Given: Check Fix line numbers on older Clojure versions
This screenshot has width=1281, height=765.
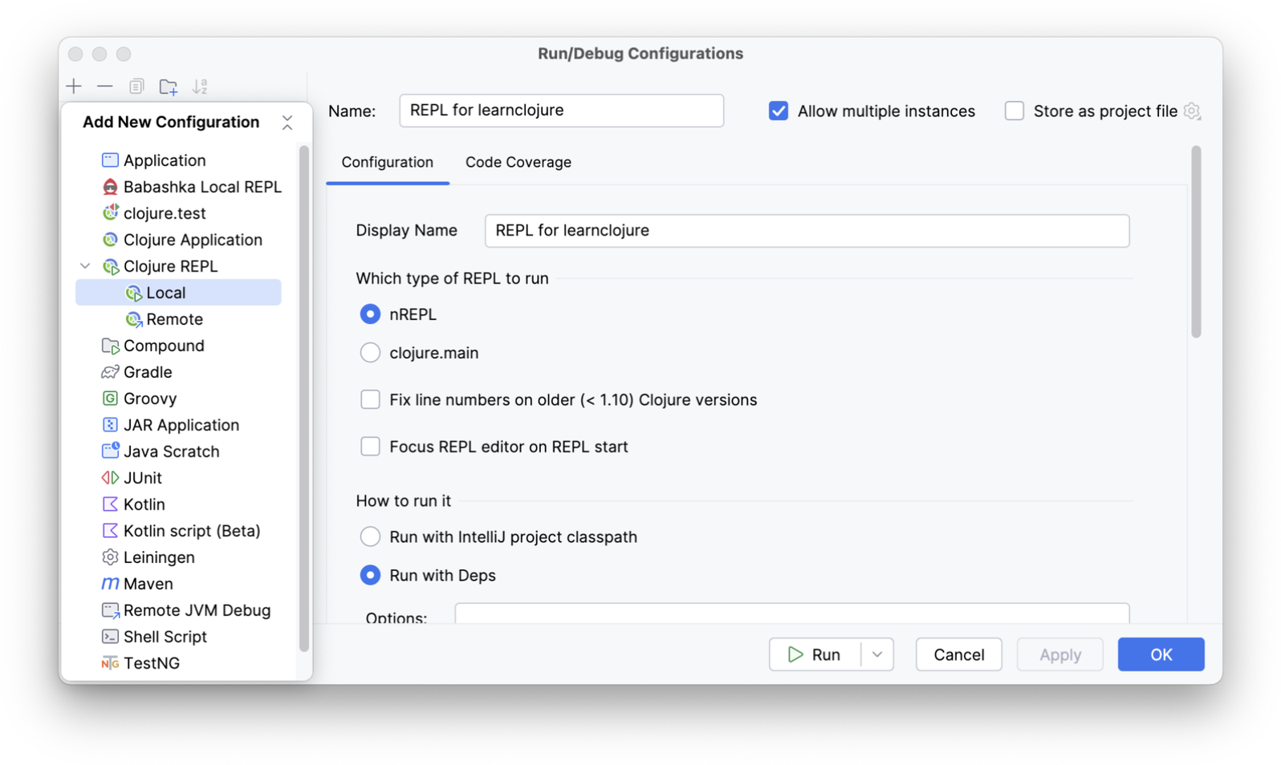Looking at the screenshot, I should tap(370, 399).
